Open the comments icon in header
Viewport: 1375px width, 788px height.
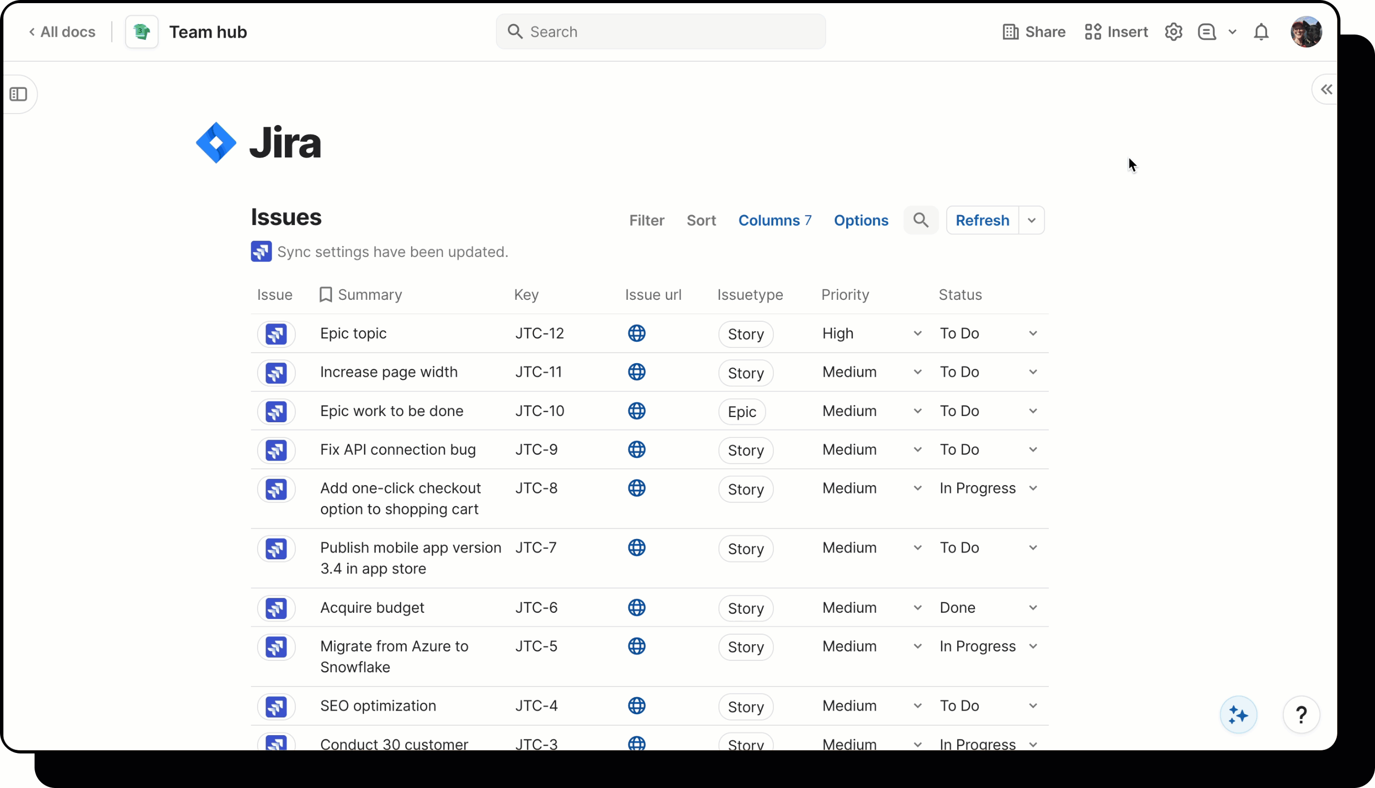(x=1206, y=32)
